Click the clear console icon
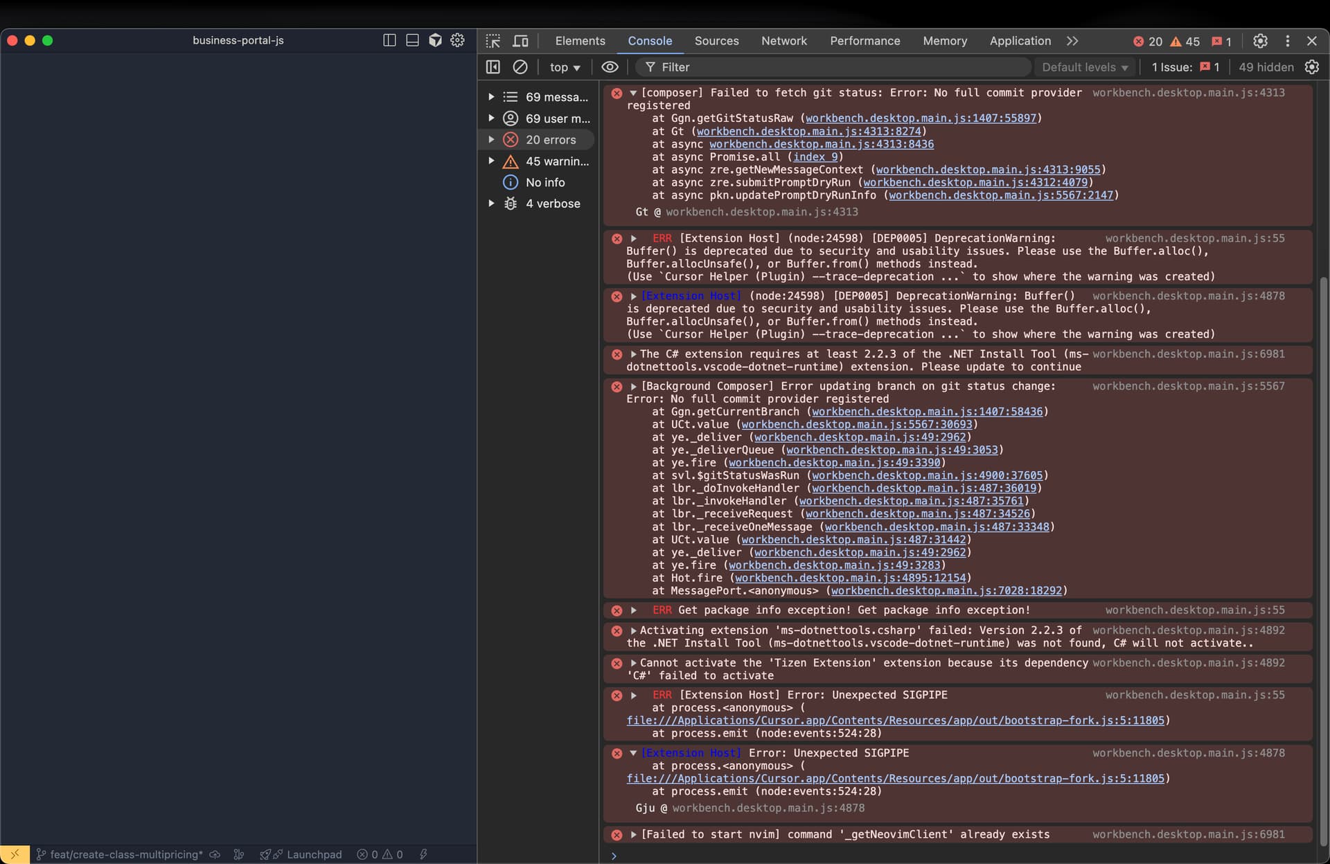 pos(520,67)
